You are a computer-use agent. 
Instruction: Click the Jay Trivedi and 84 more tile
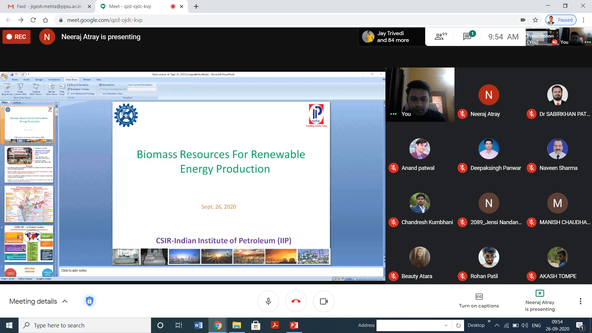coord(392,37)
